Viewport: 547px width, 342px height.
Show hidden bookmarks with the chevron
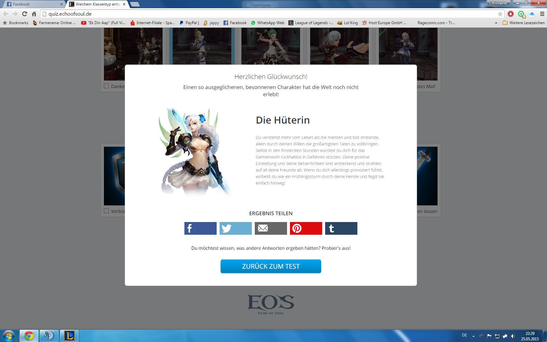496,23
